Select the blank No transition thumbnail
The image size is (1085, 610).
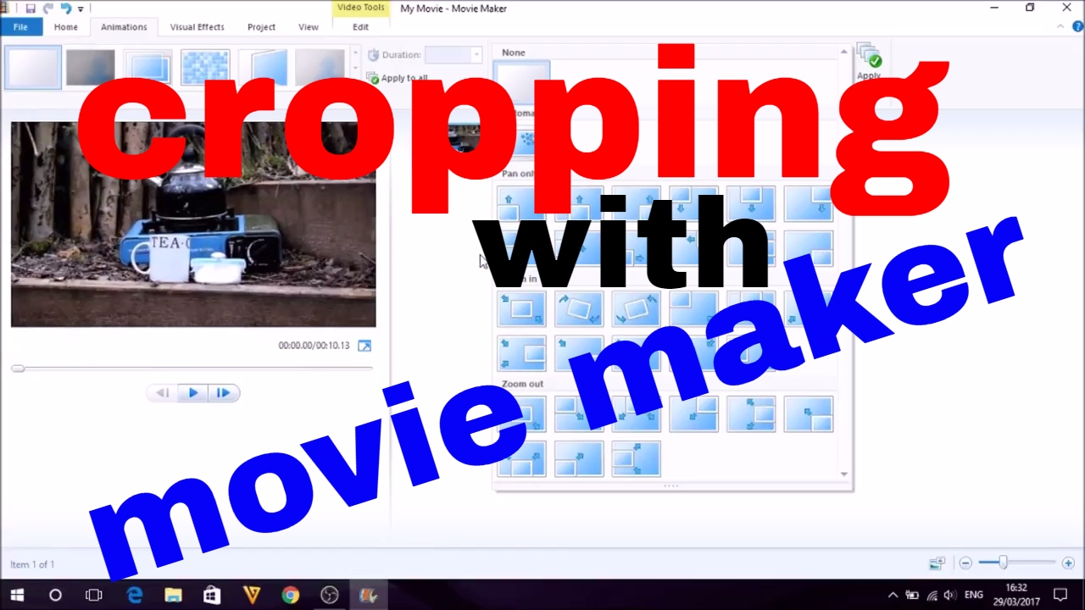click(33, 69)
